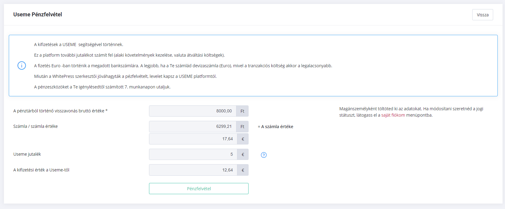505x209 pixels.
Task: Click the 'Számla / számla értéke' label
Action: pyautogui.click(x=36, y=126)
